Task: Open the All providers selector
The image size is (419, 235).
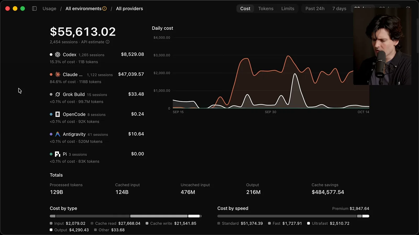Action: click(129, 9)
